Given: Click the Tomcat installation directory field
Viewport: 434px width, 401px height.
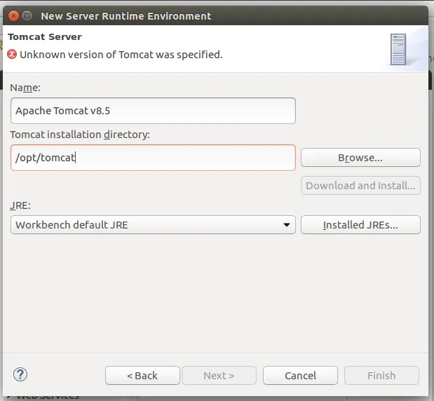Looking at the screenshot, I should point(153,158).
